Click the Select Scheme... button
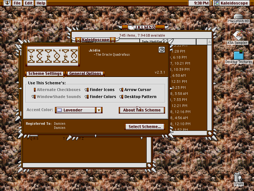Viewport: 254px width, 191px height. (145, 127)
